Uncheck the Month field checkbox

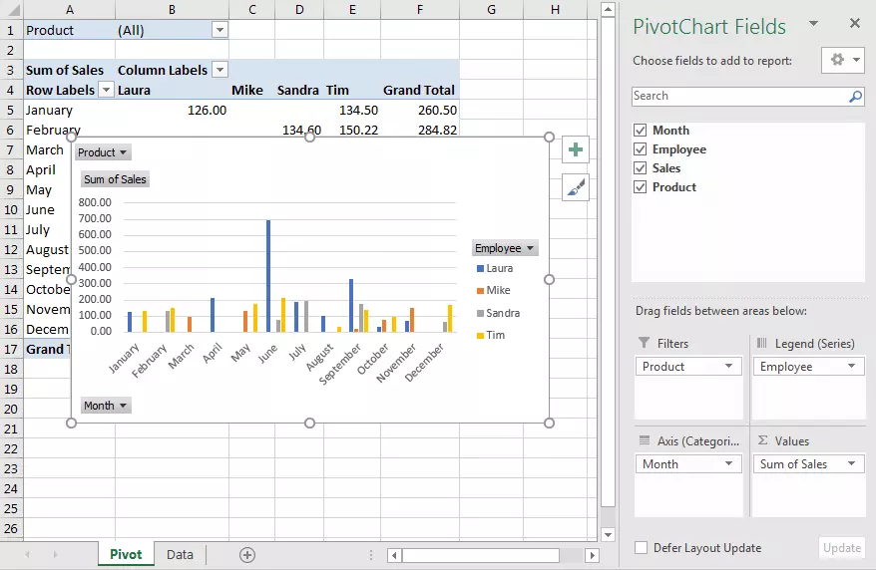[x=641, y=131]
